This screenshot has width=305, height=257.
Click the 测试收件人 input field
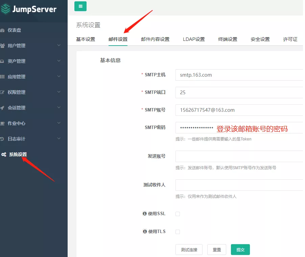coord(239,185)
